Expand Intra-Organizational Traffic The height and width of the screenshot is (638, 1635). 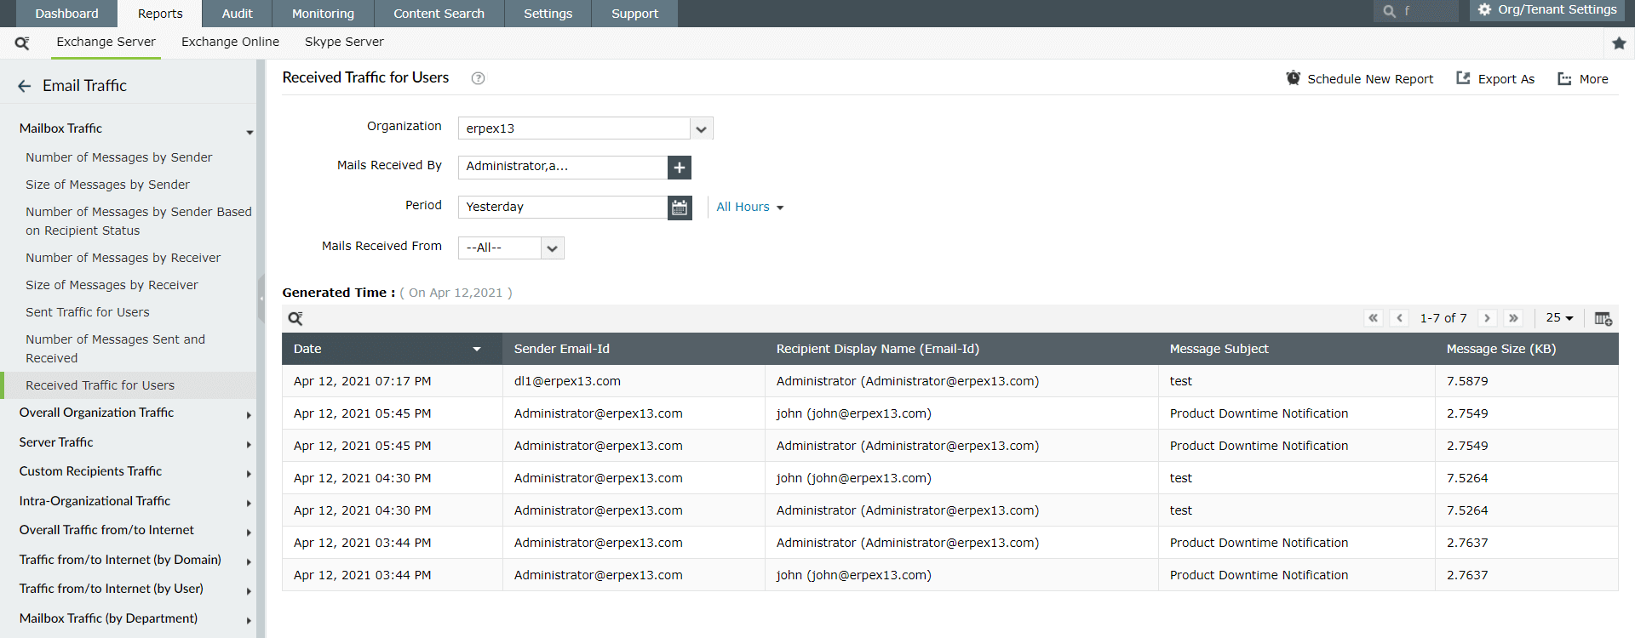pos(249,504)
